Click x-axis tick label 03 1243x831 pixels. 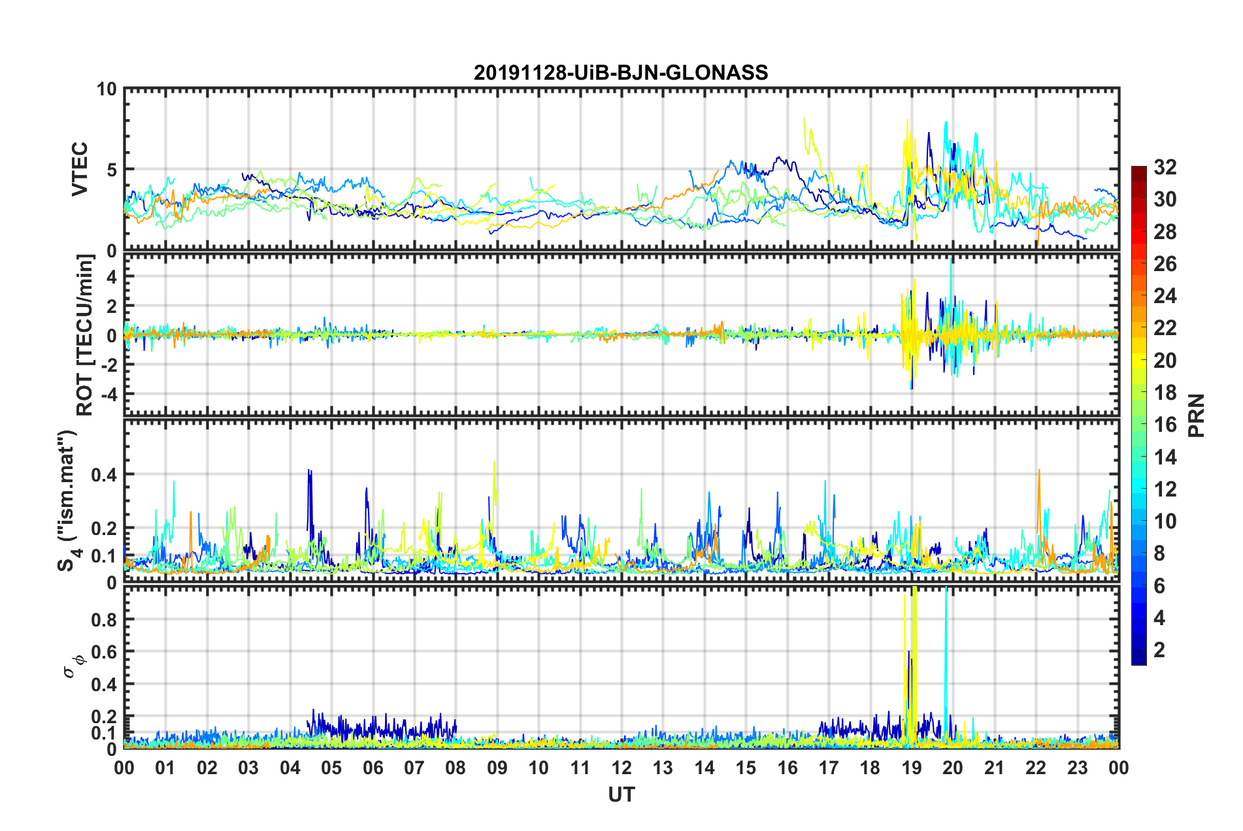[x=248, y=768]
